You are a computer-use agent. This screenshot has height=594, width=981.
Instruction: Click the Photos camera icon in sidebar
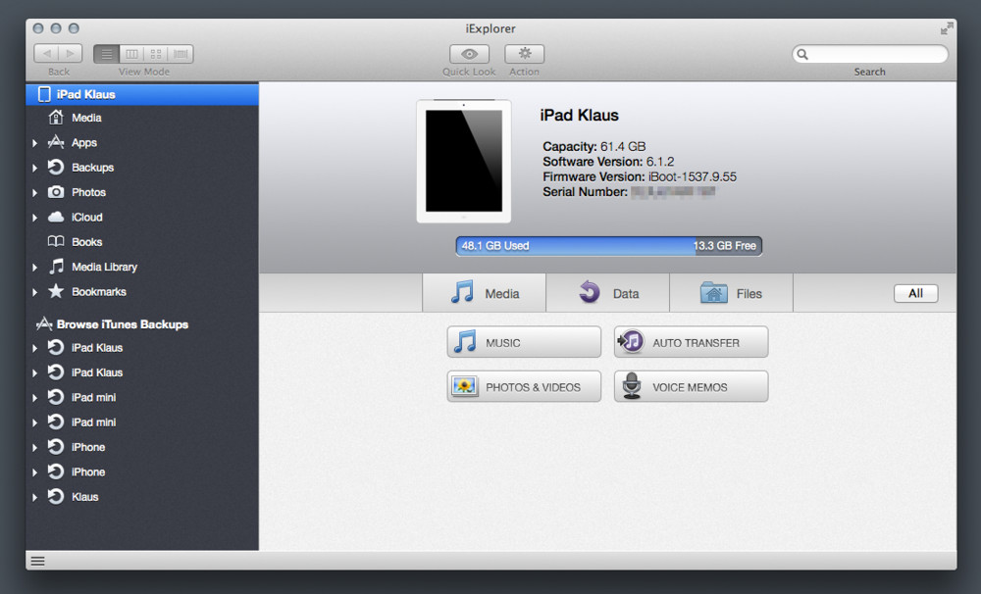coord(56,192)
